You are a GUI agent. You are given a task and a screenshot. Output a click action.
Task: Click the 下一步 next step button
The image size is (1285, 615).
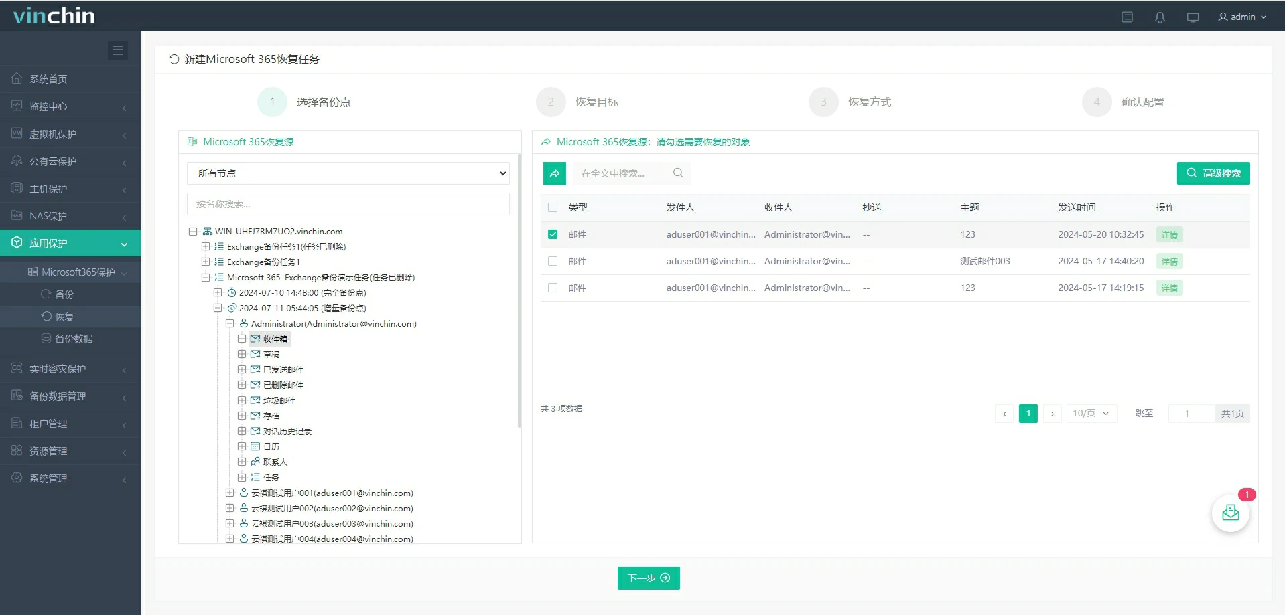pyautogui.click(x=649, y=578)
